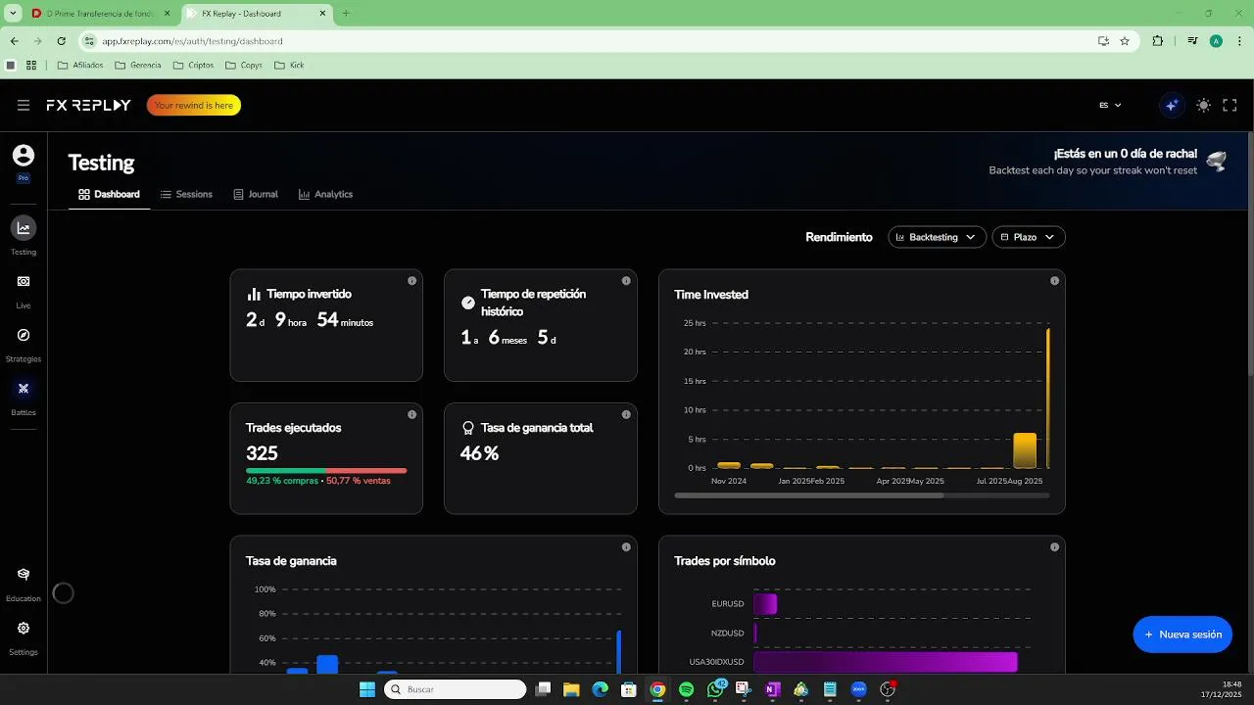Click the browser back arrow

(x=15, y=41)
